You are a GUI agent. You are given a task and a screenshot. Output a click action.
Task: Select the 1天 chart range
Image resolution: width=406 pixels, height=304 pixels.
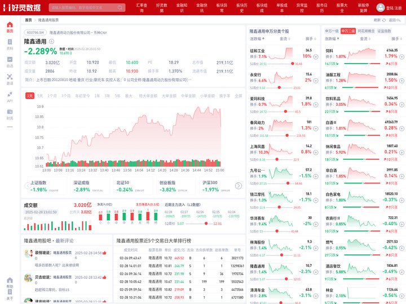click(30, 96)
